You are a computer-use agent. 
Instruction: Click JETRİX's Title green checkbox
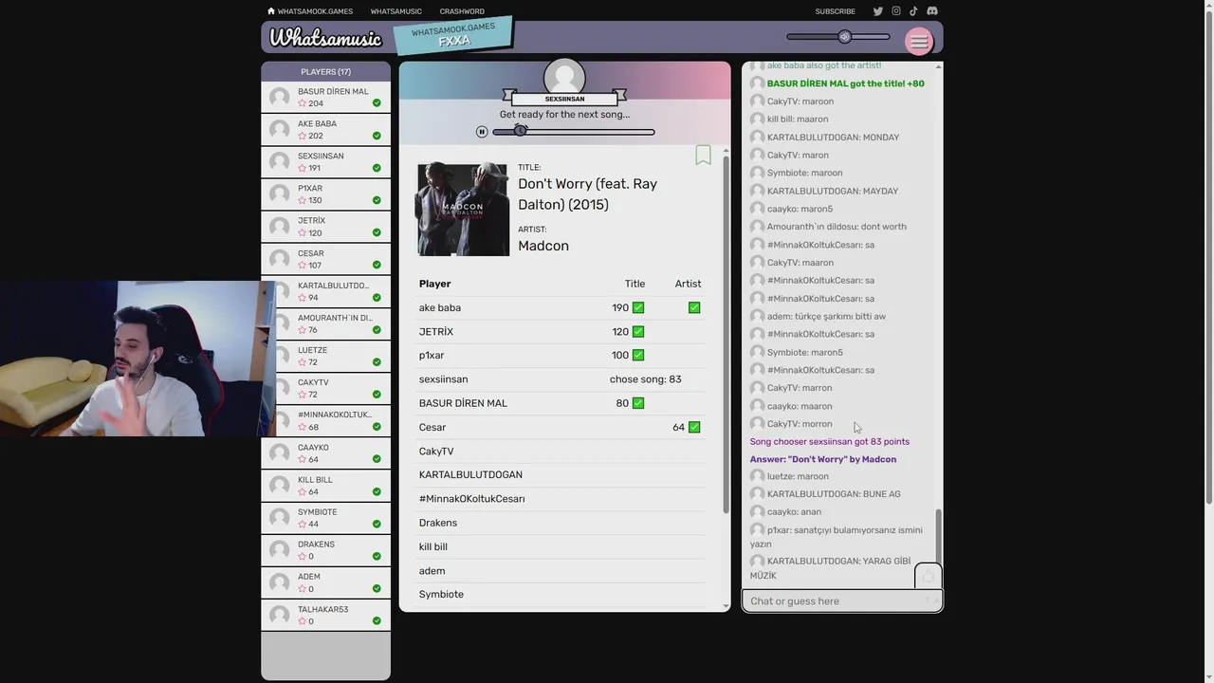638,331
